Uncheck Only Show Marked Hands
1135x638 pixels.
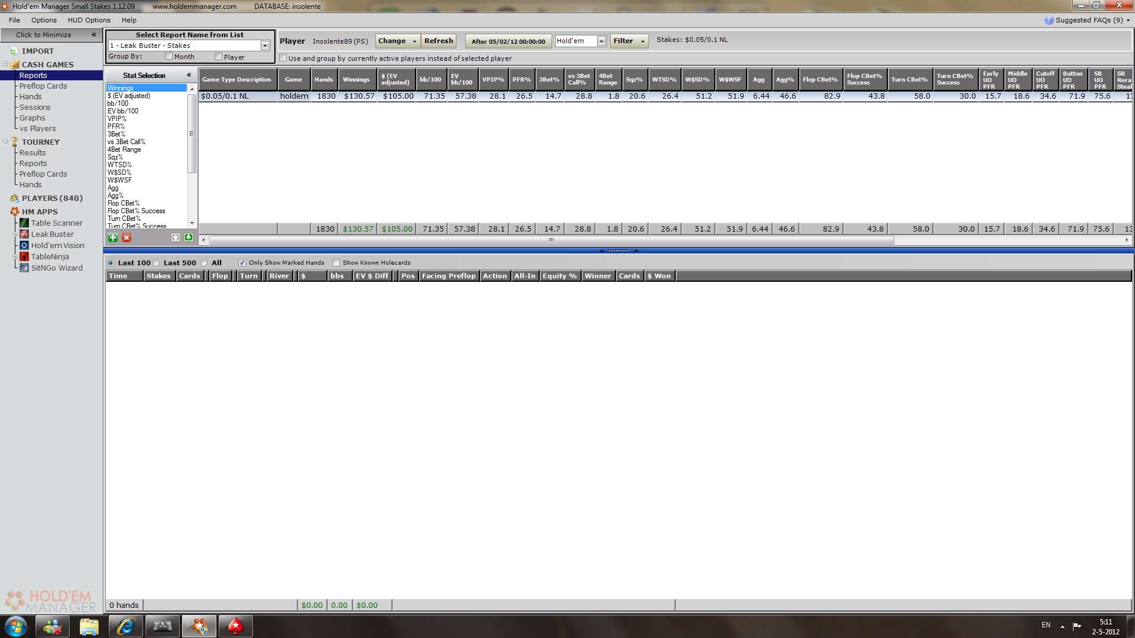point(242,263)
